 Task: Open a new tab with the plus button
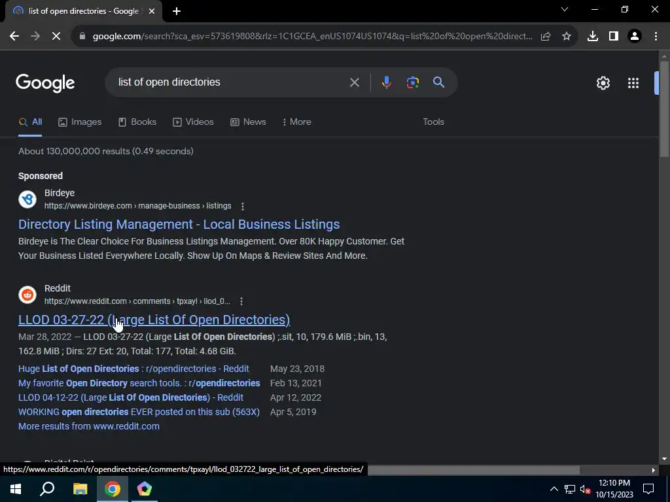pyautogui.click(x=177, y=11)
